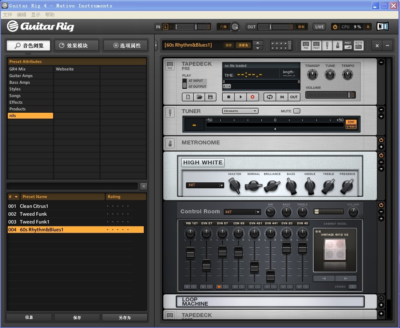Toggle the PRST preset volume icon
400x328 pixels.
(x=348, y=45)
